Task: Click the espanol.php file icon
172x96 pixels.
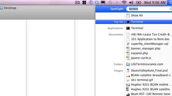Action: tap(128, 53)
